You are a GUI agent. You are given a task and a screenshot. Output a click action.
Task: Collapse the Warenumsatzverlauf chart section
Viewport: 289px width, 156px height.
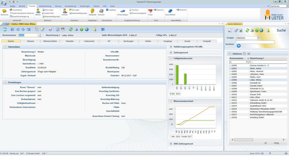(x=171, y=101)
